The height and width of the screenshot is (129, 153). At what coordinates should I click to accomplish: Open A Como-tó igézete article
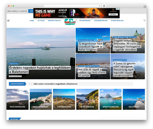[125, 70]
